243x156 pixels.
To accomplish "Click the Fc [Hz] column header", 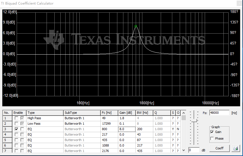I will coord(109,113).
